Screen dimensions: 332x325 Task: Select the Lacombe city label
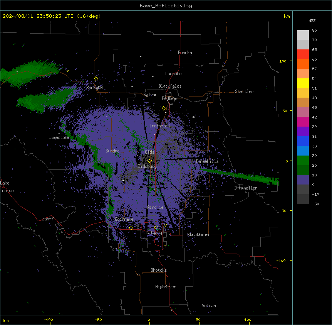coord(173,74)
